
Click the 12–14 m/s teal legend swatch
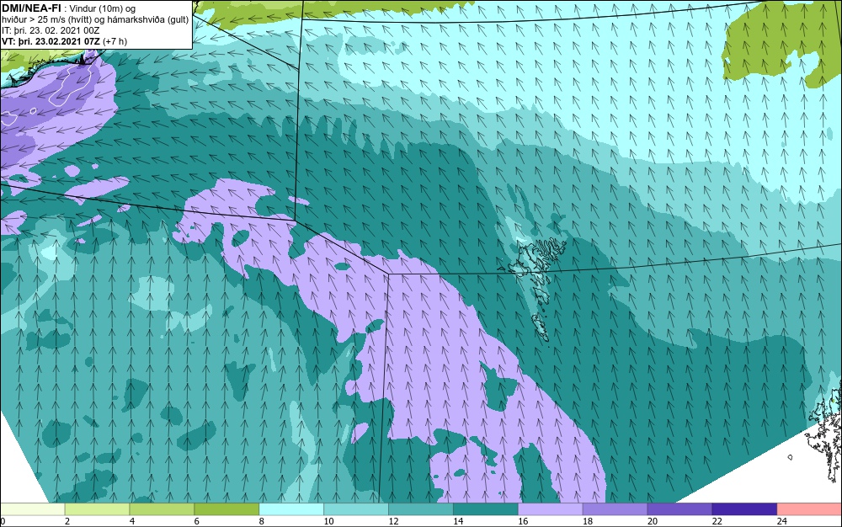point(421,509)
